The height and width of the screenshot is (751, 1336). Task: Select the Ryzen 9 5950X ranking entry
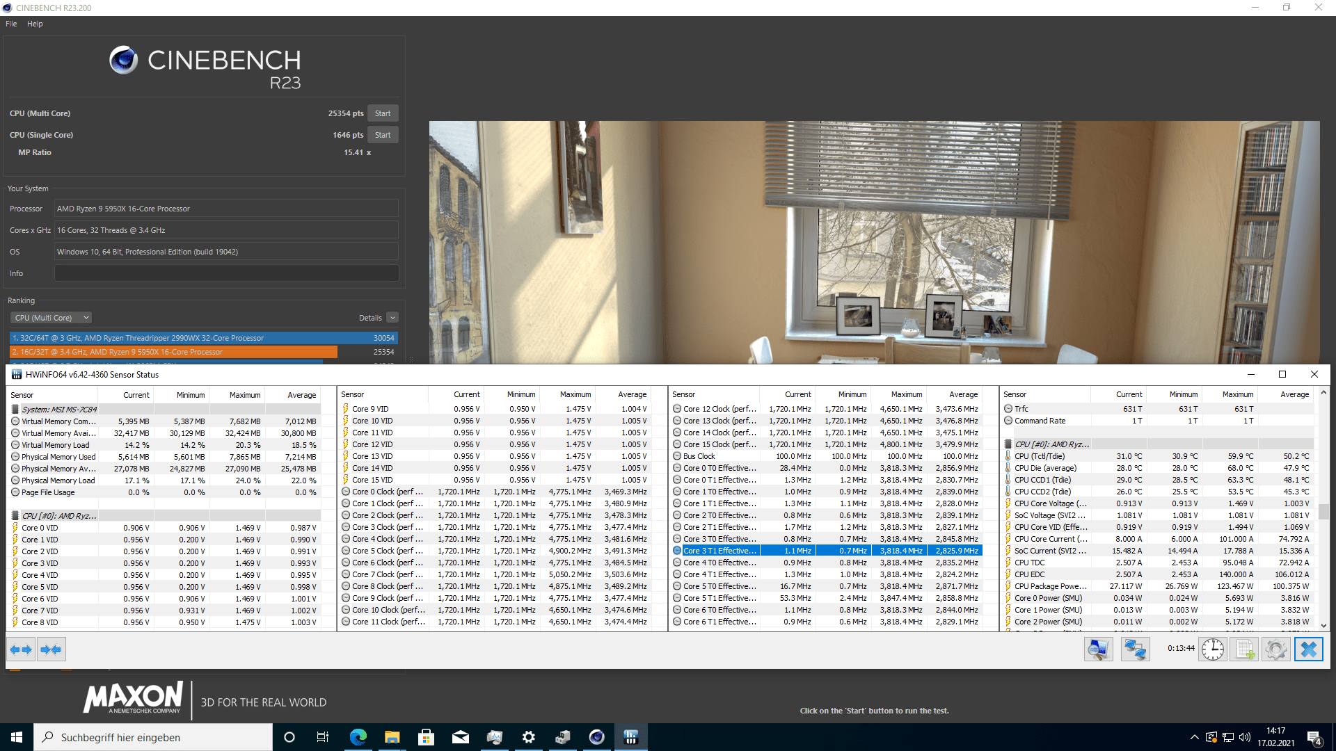[203, 352]
